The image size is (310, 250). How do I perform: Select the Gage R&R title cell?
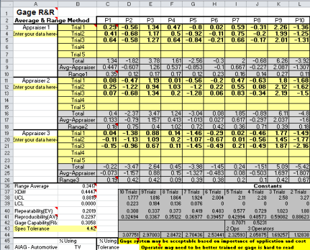(36, 12)
